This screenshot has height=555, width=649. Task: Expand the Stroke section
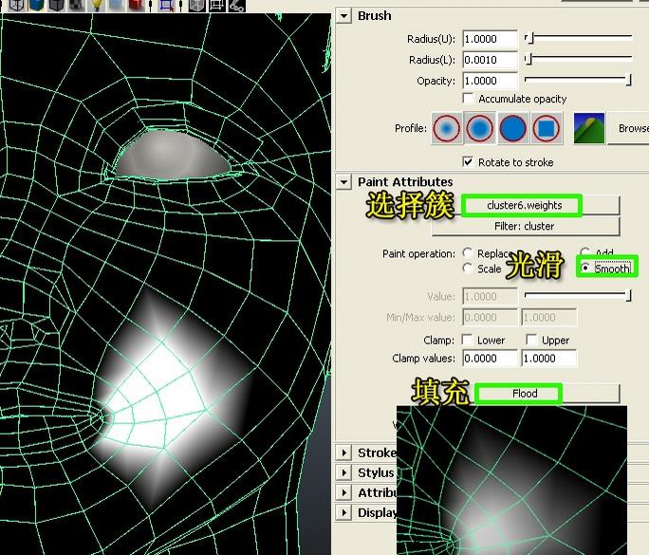(344, 453)
